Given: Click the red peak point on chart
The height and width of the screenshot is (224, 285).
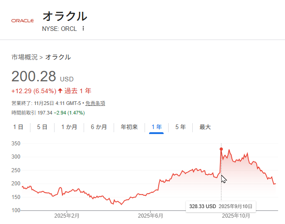Looking at the screenshot, I should tap(221, 149).
